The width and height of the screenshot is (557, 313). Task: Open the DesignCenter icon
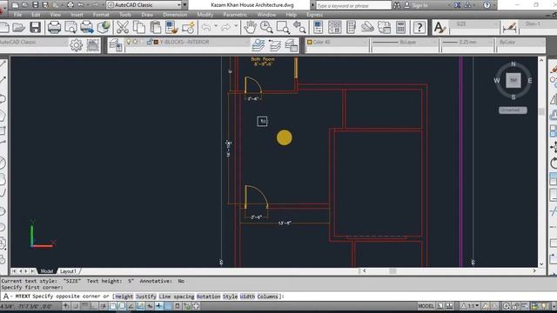tap(334, 27)
